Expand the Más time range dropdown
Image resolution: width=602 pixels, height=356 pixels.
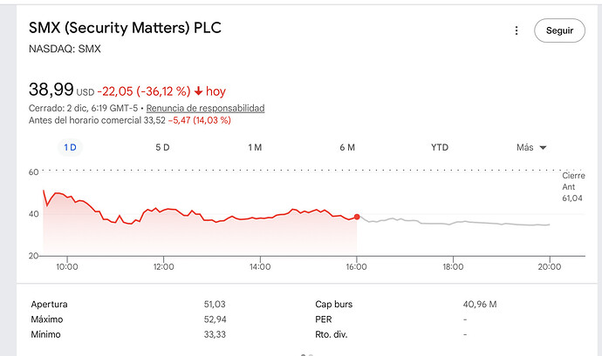[x=530, y=147]
